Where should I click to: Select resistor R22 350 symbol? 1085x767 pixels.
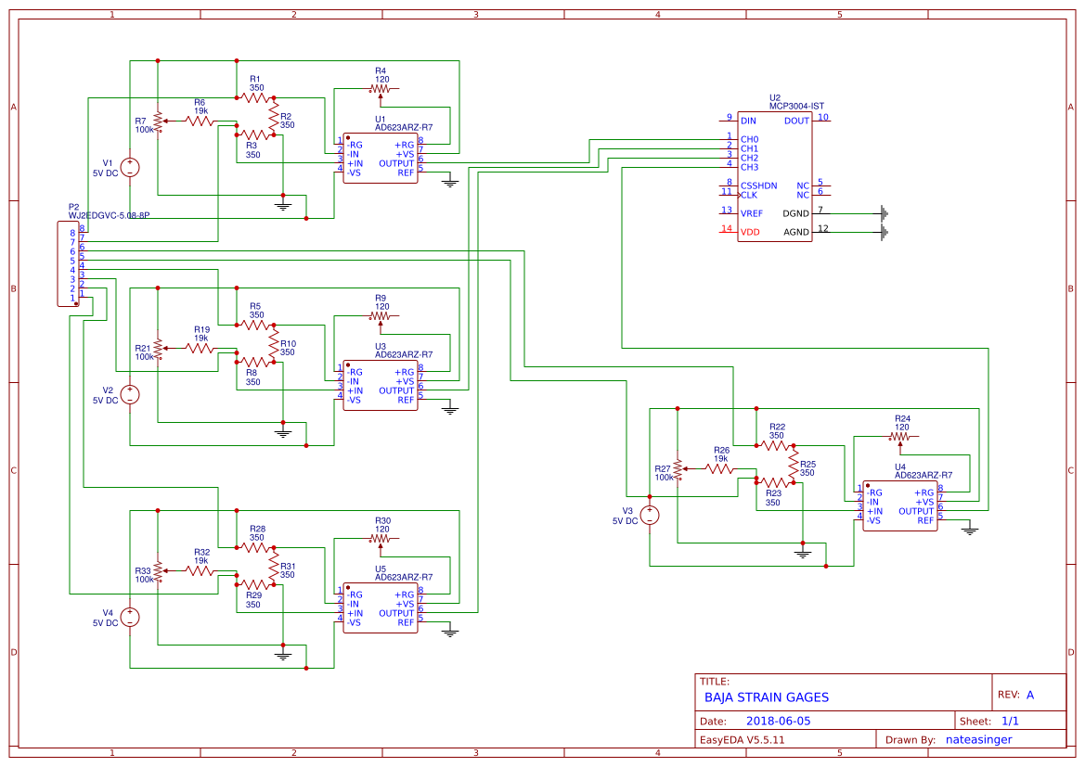[x=775, y=446]
